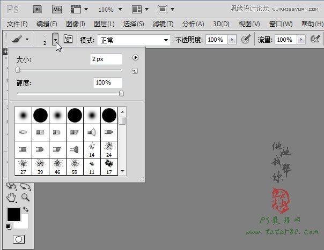Open the 不透明度 opacity slider arrow
324x250 pixels.
pyautogui.click(x=232, y=40)
